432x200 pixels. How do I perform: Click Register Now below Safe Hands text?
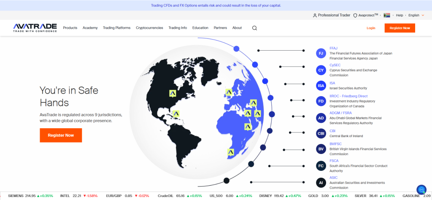point(61,135)
